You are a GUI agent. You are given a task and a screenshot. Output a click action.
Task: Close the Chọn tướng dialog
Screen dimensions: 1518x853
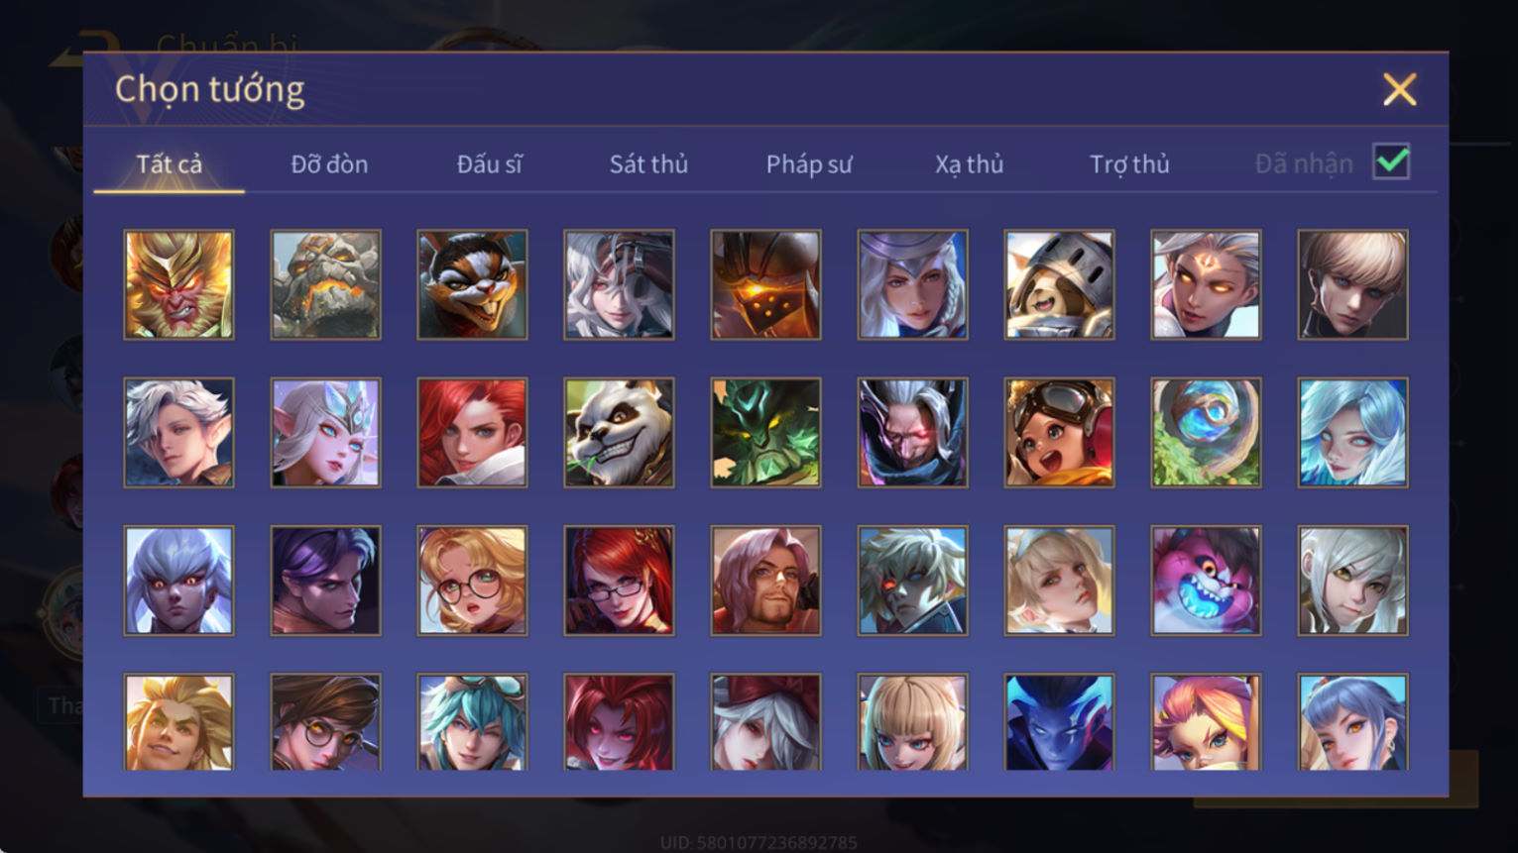[x=1399, y=90]
